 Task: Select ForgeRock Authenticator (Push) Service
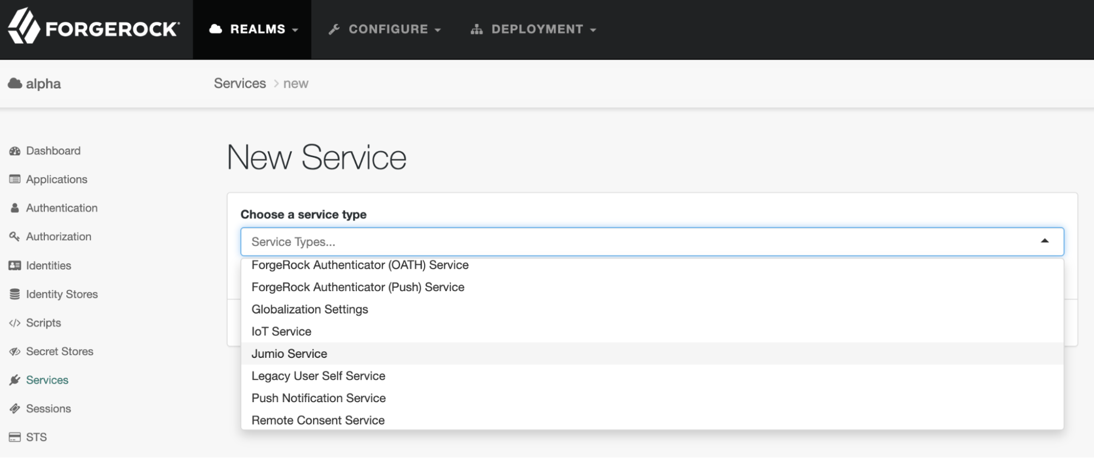click(x=358, y=287)
